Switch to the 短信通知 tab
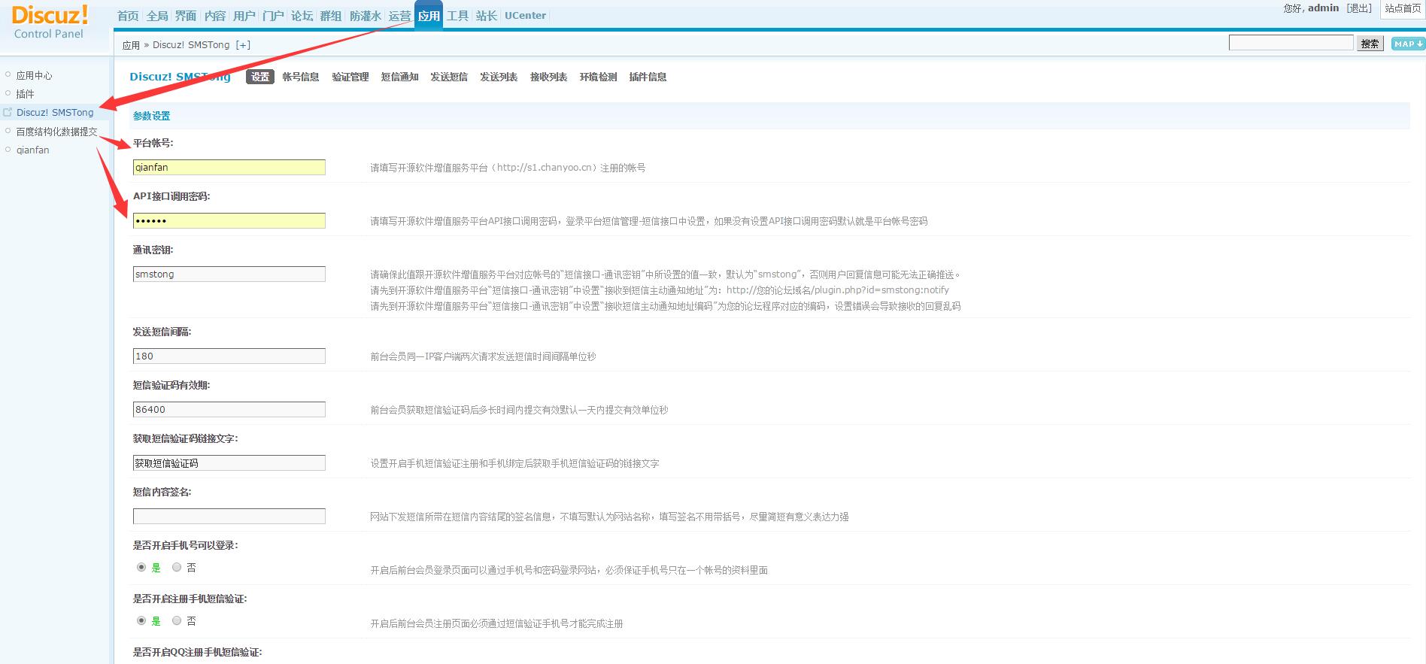This screenshot has width=1426, height=664. [x=399, y=77]
